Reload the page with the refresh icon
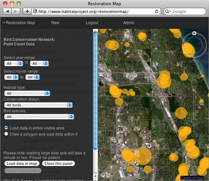This screenshot has width=209, height=181. coord(157,11)
